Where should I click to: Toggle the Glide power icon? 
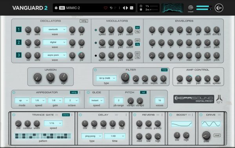coord(88,93)
